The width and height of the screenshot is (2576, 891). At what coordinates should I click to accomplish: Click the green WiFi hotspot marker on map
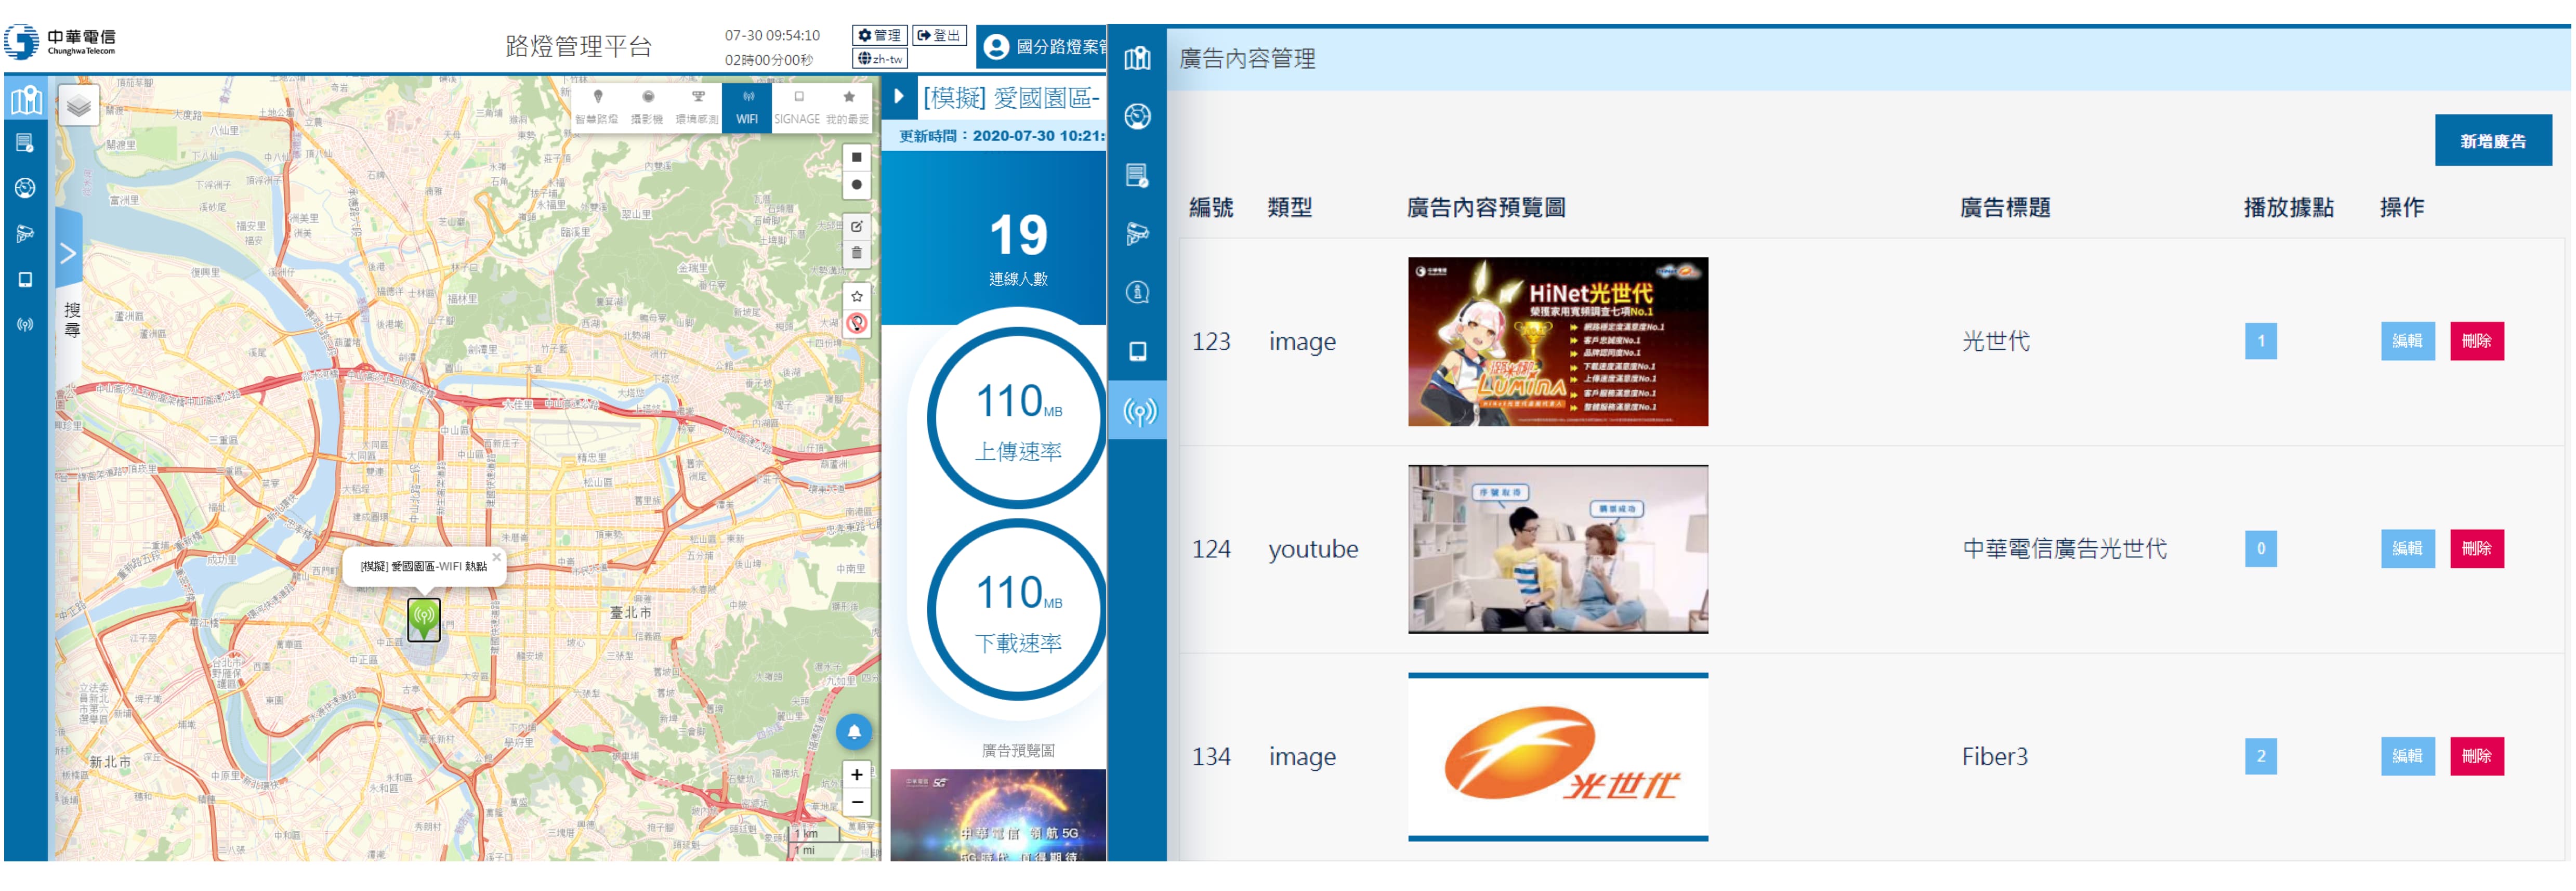(424, 619)
